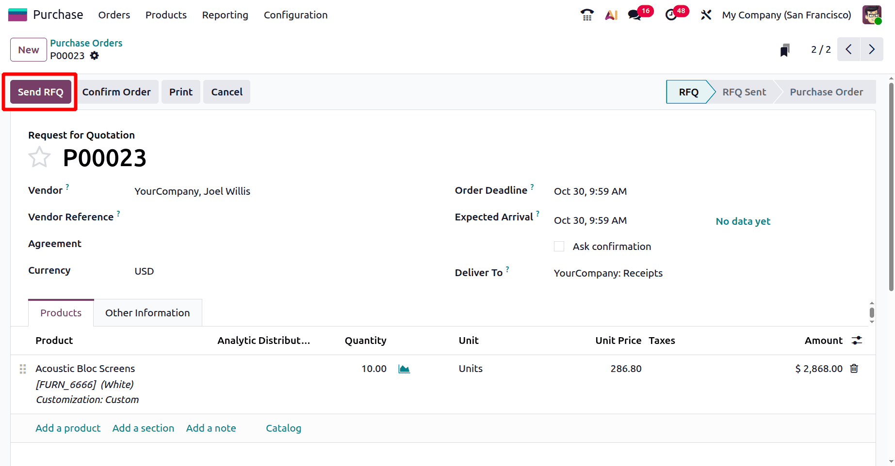This screenshot has width=895, height=466.
Task: Open the optional columns toggler beside Amount
Action: (x=857, y=340)
